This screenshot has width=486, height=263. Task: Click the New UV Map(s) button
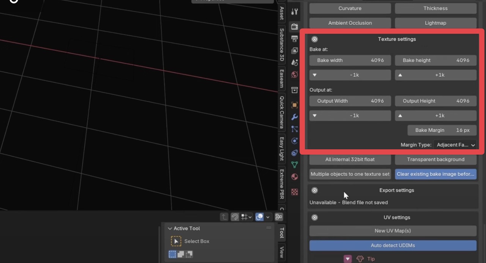393,230
